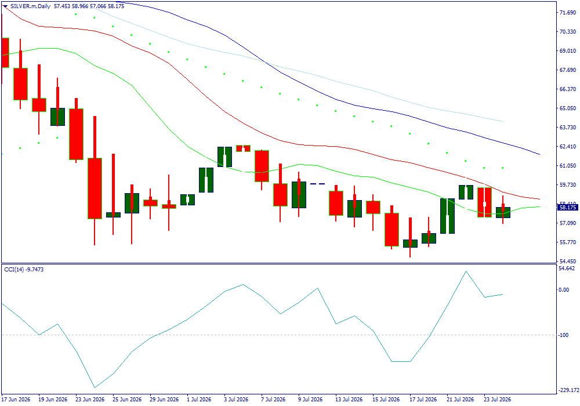Click the 15 Jul 2026 date label
The height and width of the screenshot is (406, 580).
tap(386, 400)
